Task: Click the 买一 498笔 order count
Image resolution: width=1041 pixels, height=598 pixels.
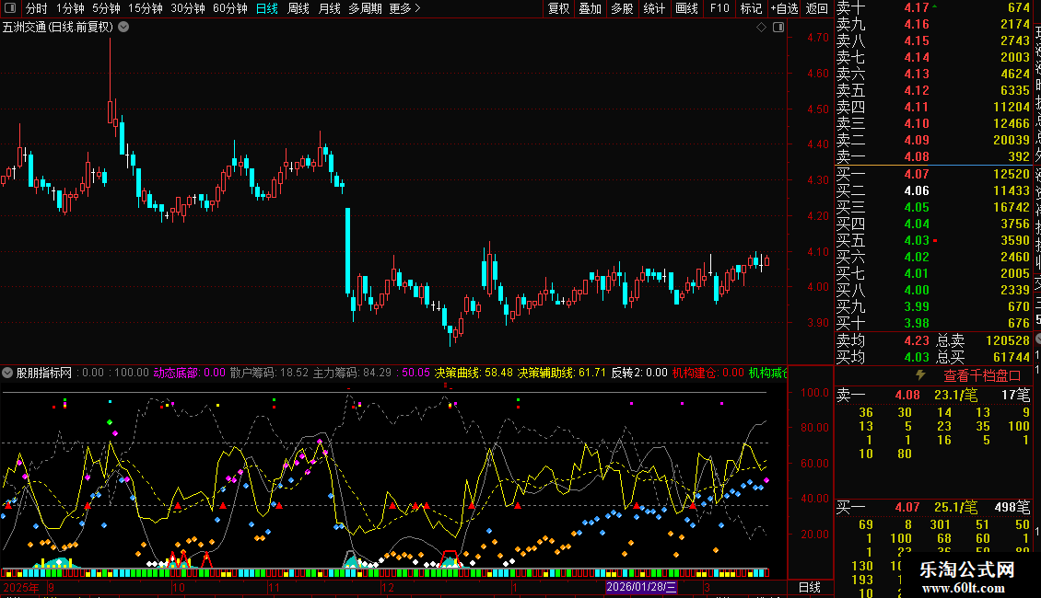Action: pyautogui.click(x=1012, y=507)
